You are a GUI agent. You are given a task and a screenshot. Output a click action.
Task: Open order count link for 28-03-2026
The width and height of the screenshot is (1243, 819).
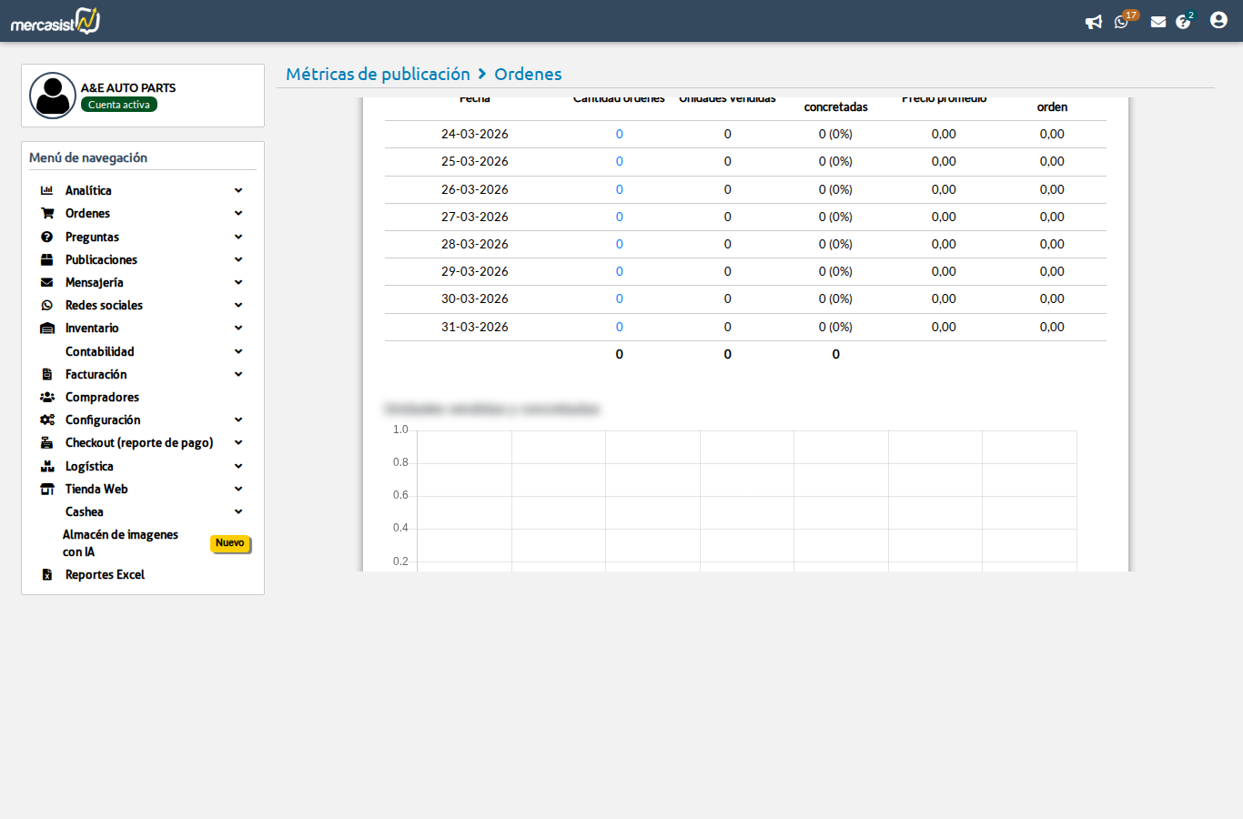pyautogui.click(x=620, y=244)
